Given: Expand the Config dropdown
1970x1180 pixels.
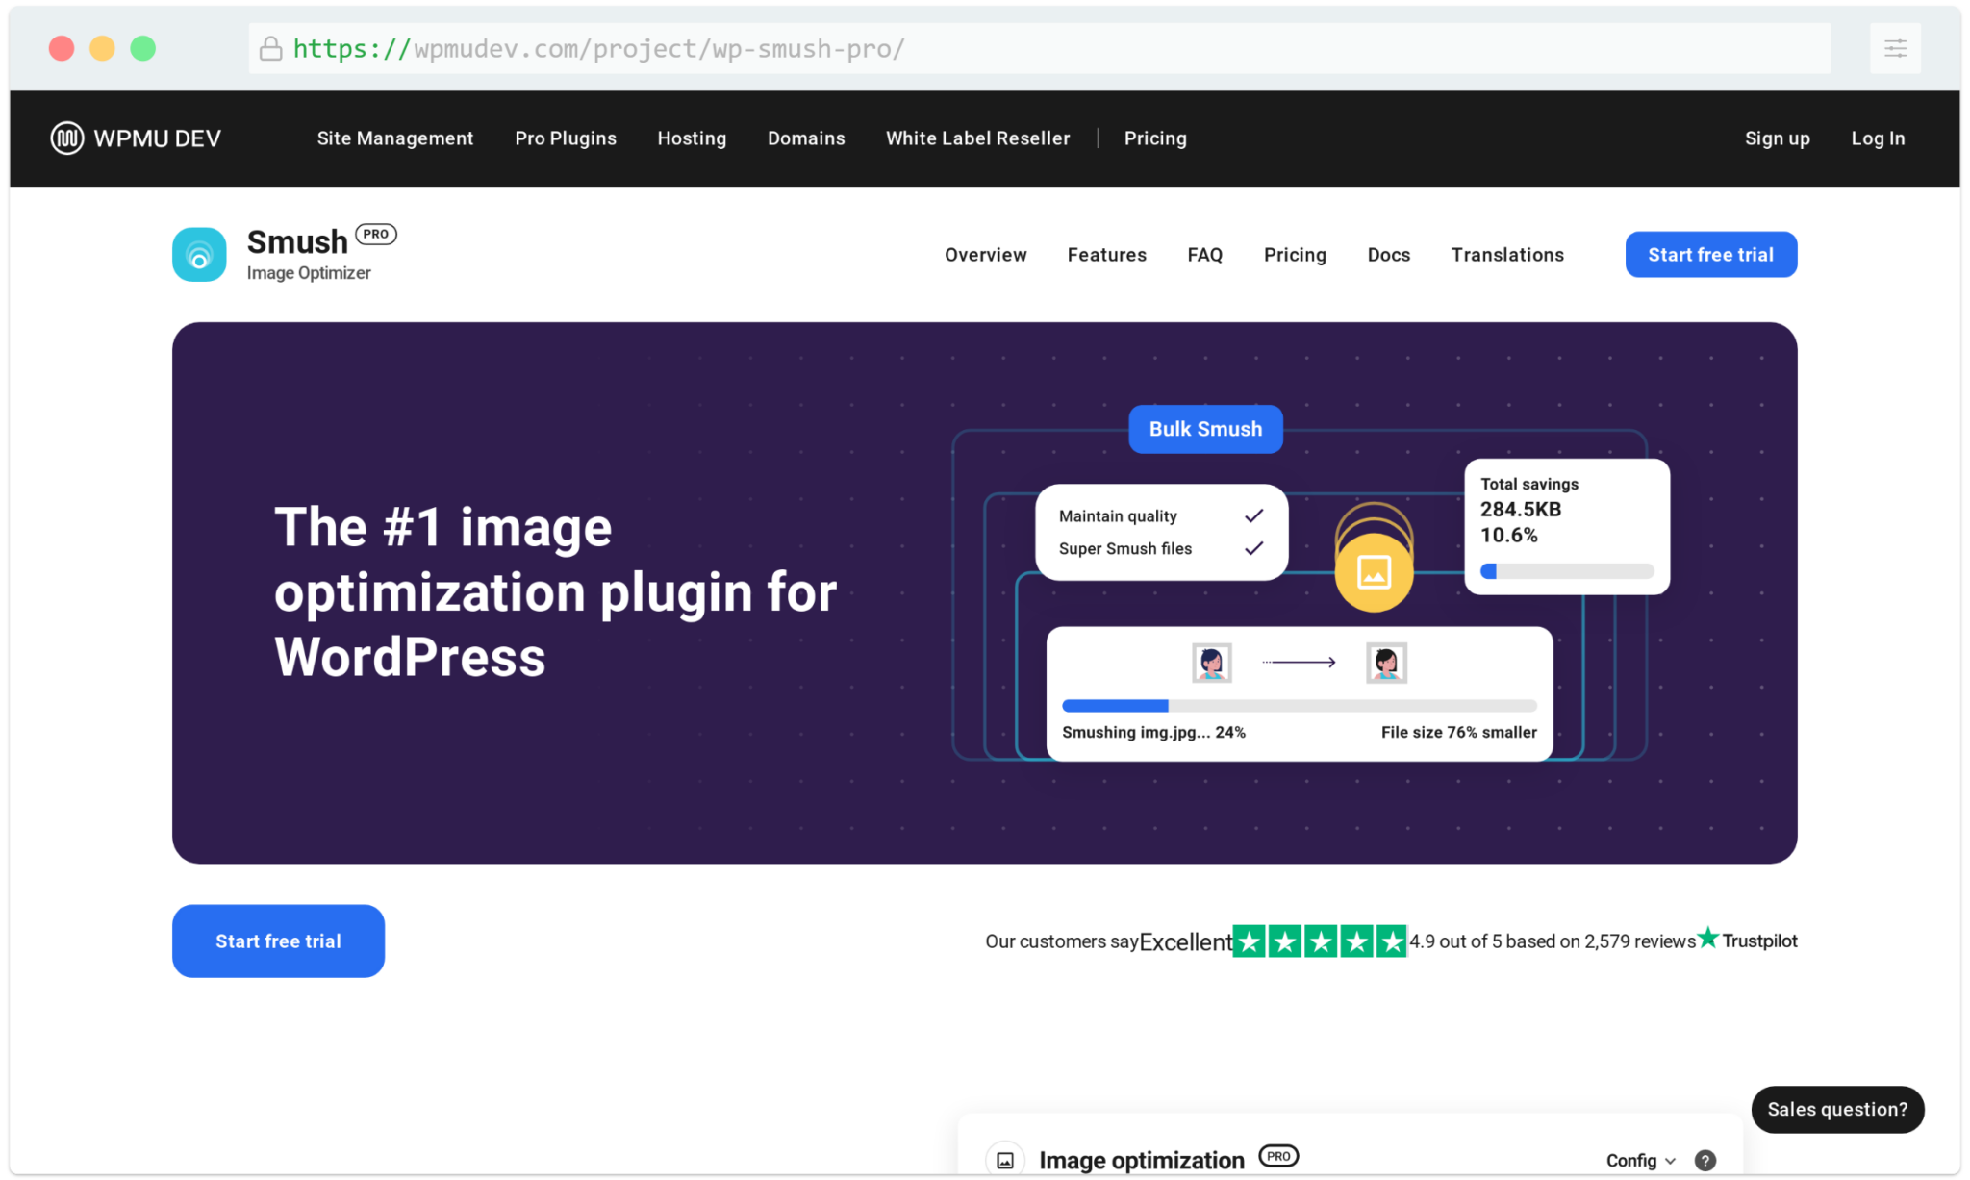Looking at the screenshot, I should point(1641,1160).
